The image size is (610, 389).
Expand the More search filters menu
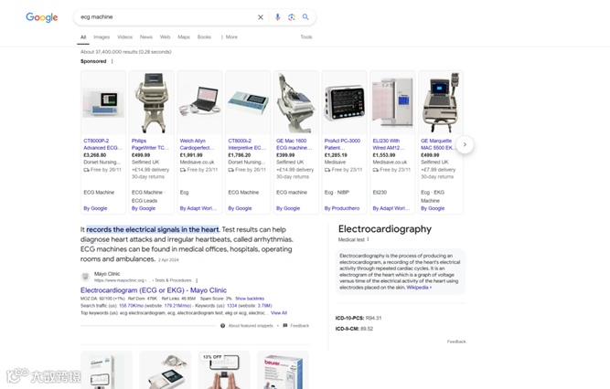pyautogui.click(x=230, y=37)
